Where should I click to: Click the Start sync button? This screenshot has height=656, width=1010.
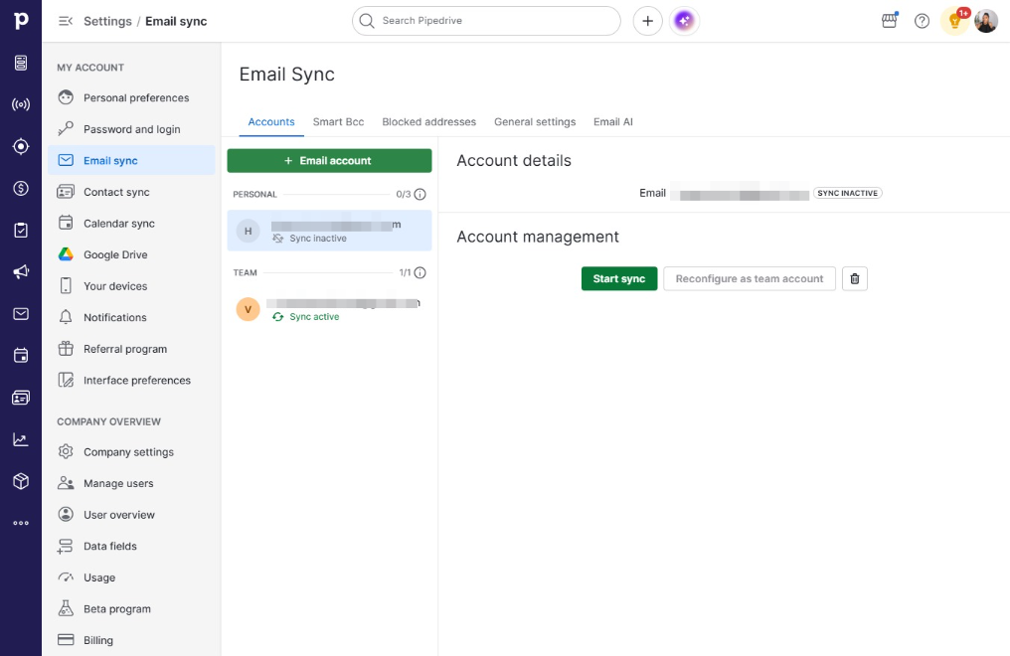point(619,278)
